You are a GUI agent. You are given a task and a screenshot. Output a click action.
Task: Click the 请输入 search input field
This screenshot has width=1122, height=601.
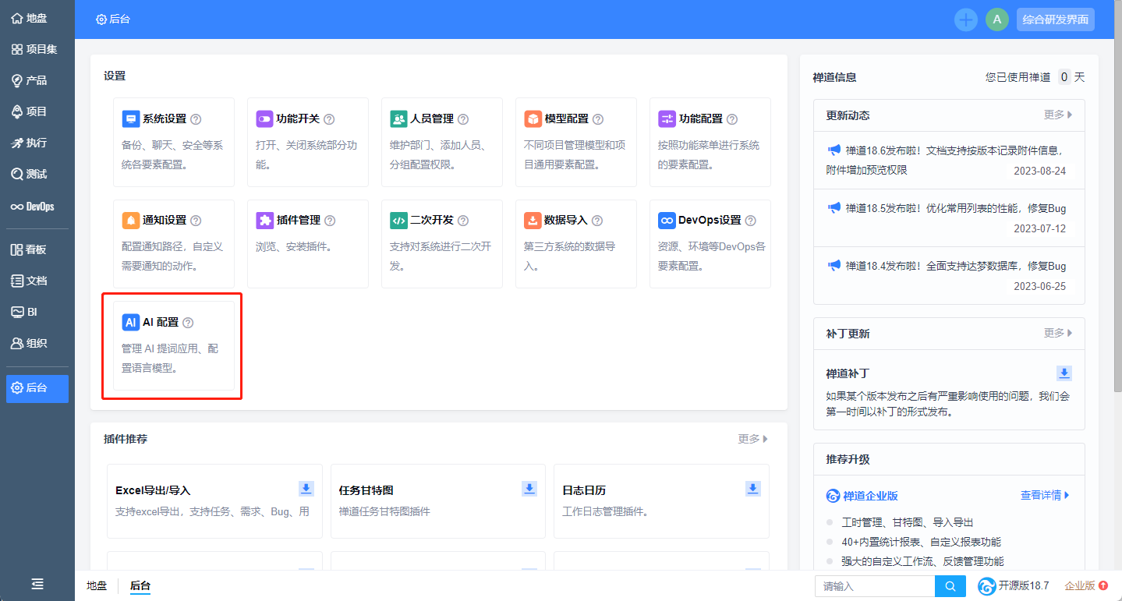tap(874, 586)
